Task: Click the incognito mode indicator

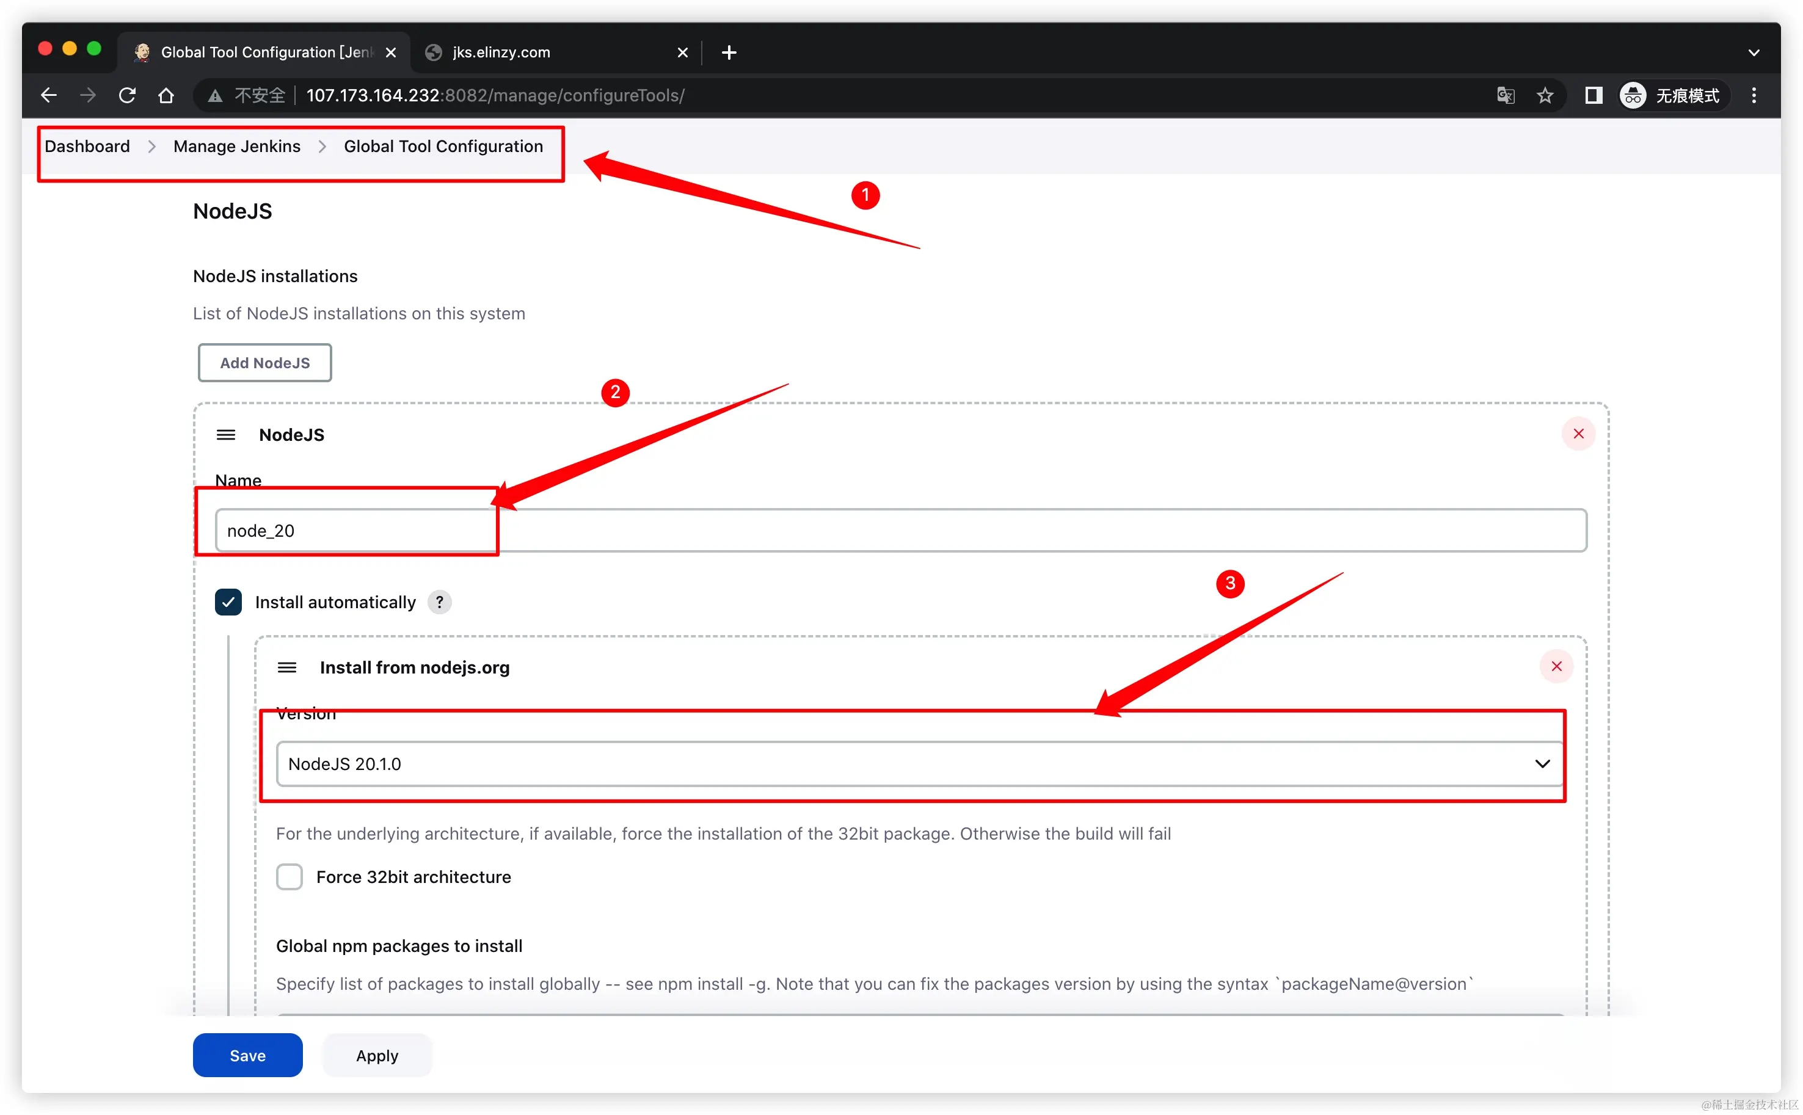Action: coord(1674,95)
